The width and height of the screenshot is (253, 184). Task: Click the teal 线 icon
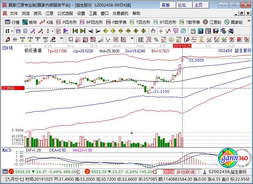coord(183,31)
